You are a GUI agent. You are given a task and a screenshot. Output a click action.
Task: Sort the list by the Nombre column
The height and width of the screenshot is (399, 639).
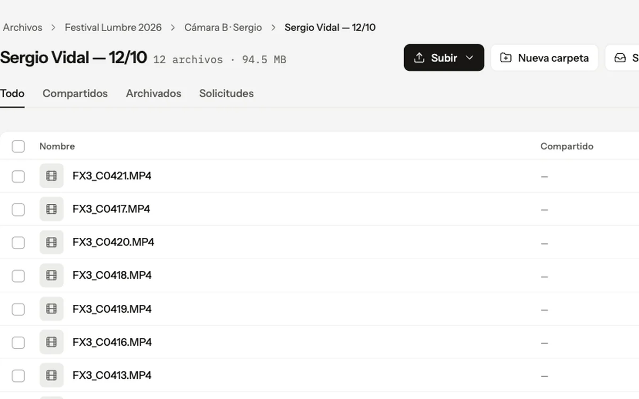coord(57,146)
